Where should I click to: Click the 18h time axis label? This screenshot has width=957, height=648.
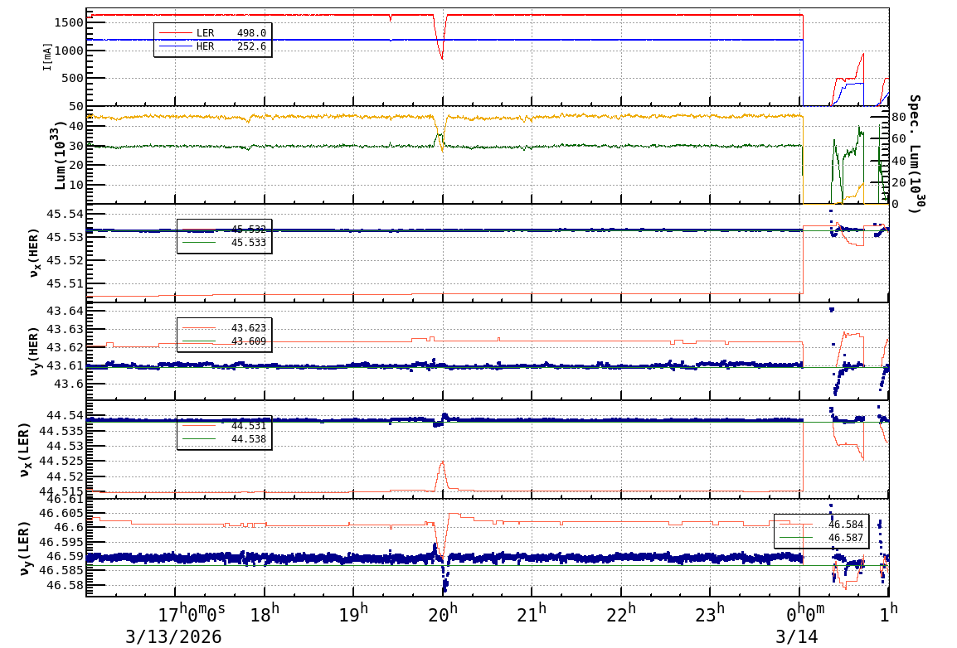tap(265, 612)
